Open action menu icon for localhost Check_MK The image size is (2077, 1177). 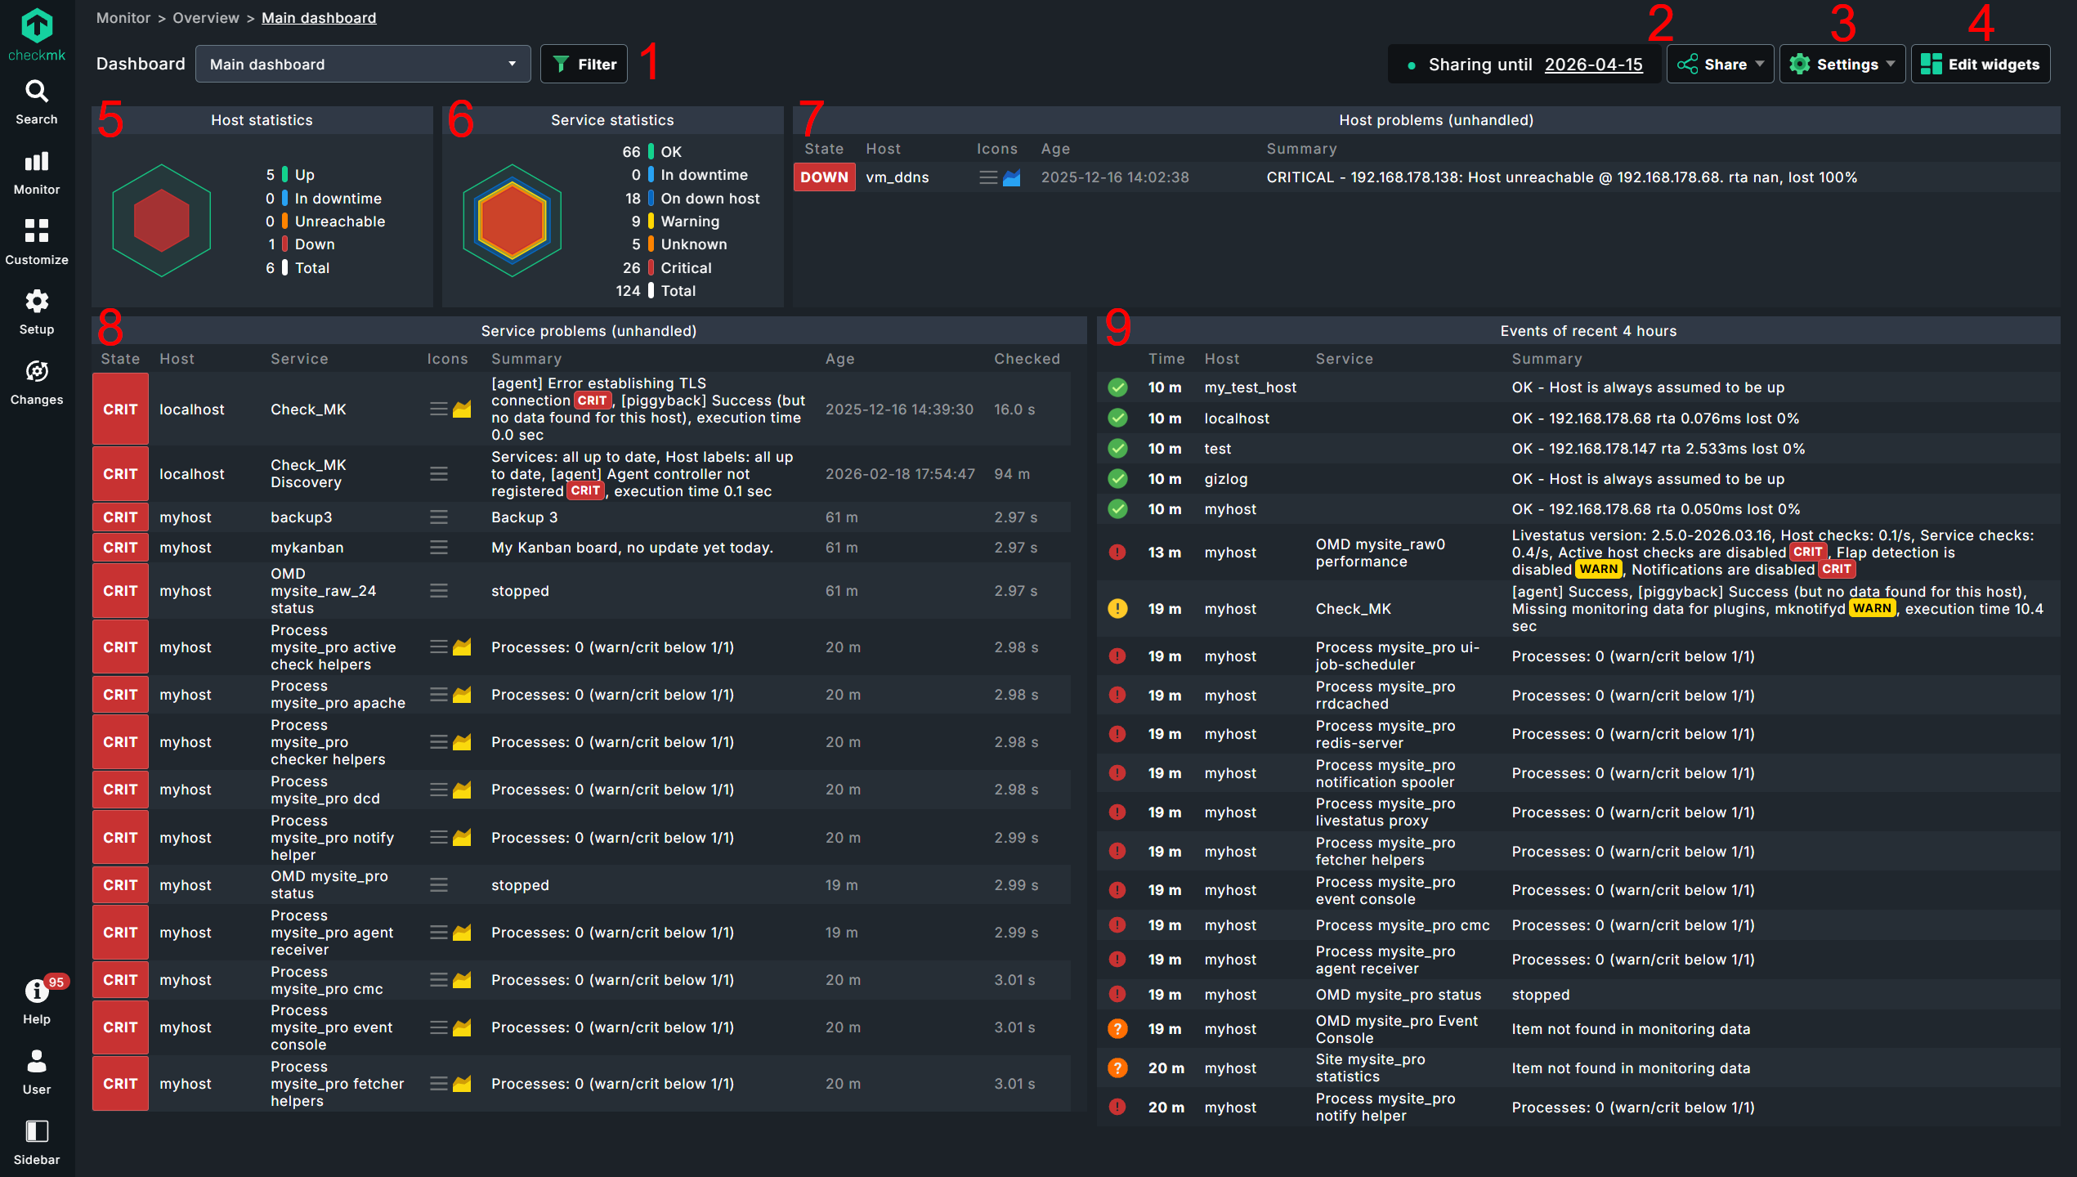click(x=439, y=409)
